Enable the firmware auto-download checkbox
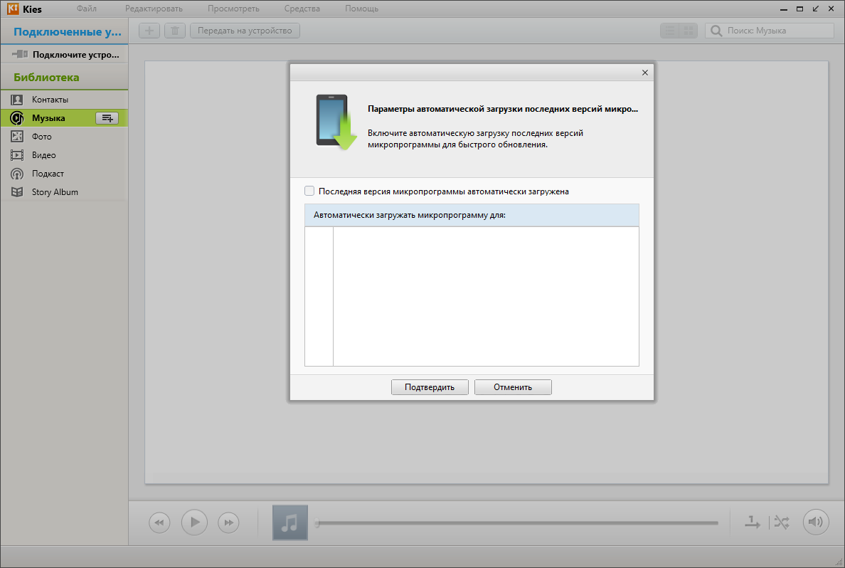 click(x=309, y=191)
